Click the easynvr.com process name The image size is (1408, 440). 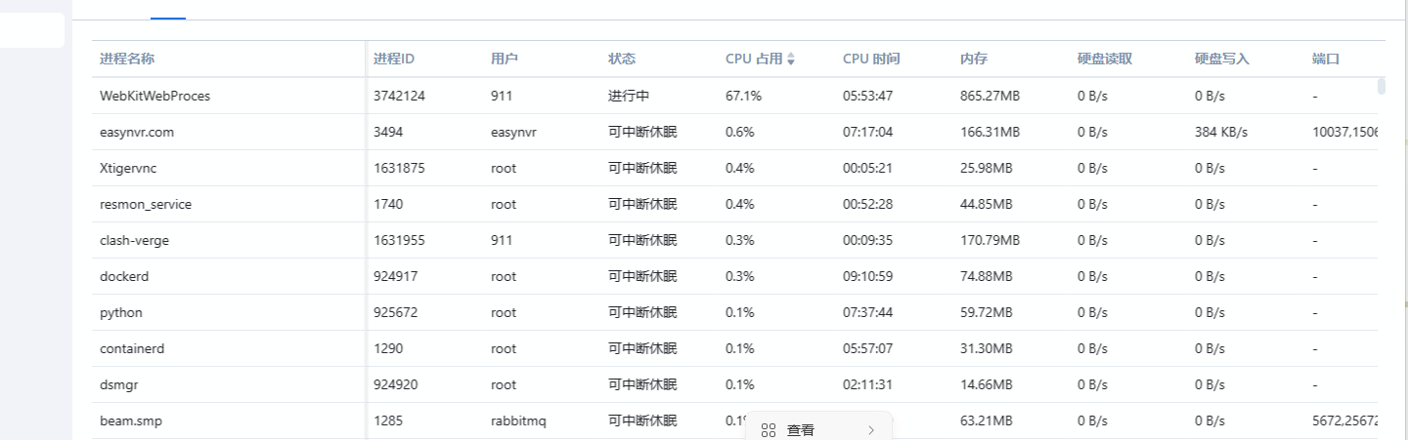pyautogui.click(x=137, y=132)
